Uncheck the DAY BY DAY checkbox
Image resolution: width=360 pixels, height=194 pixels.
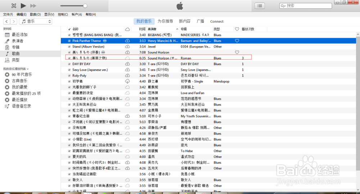pos(69,64)
